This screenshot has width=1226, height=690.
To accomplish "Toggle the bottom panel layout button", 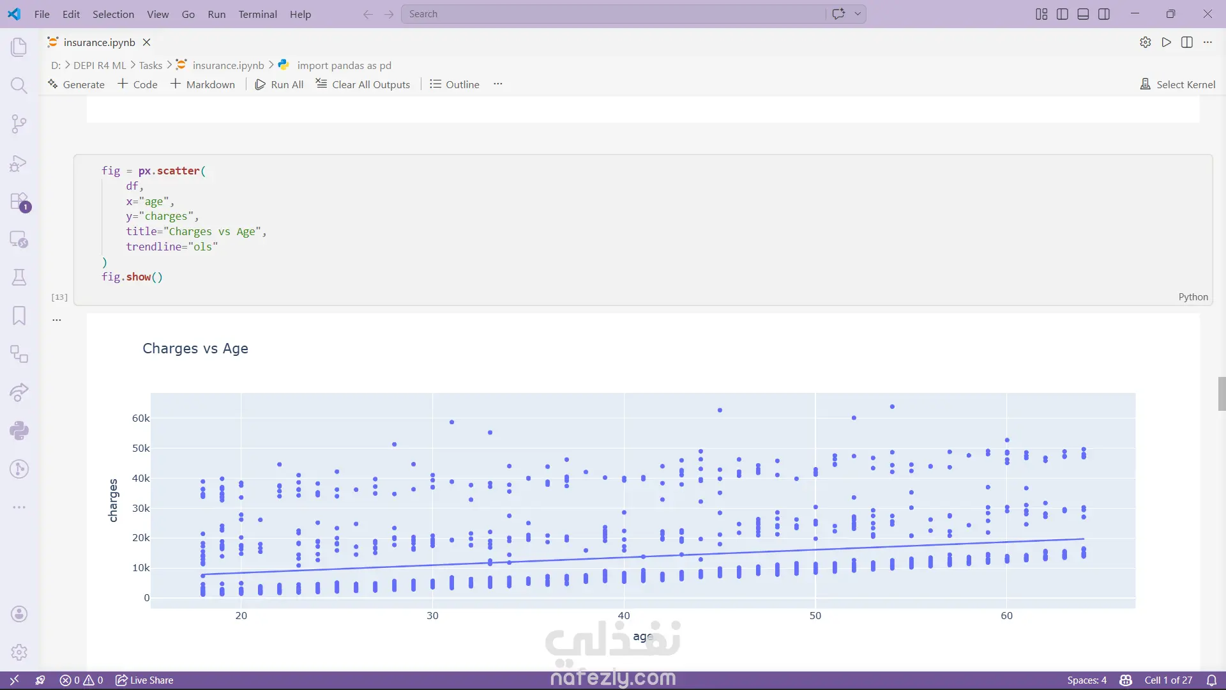I will click(x=1083, y=14).
